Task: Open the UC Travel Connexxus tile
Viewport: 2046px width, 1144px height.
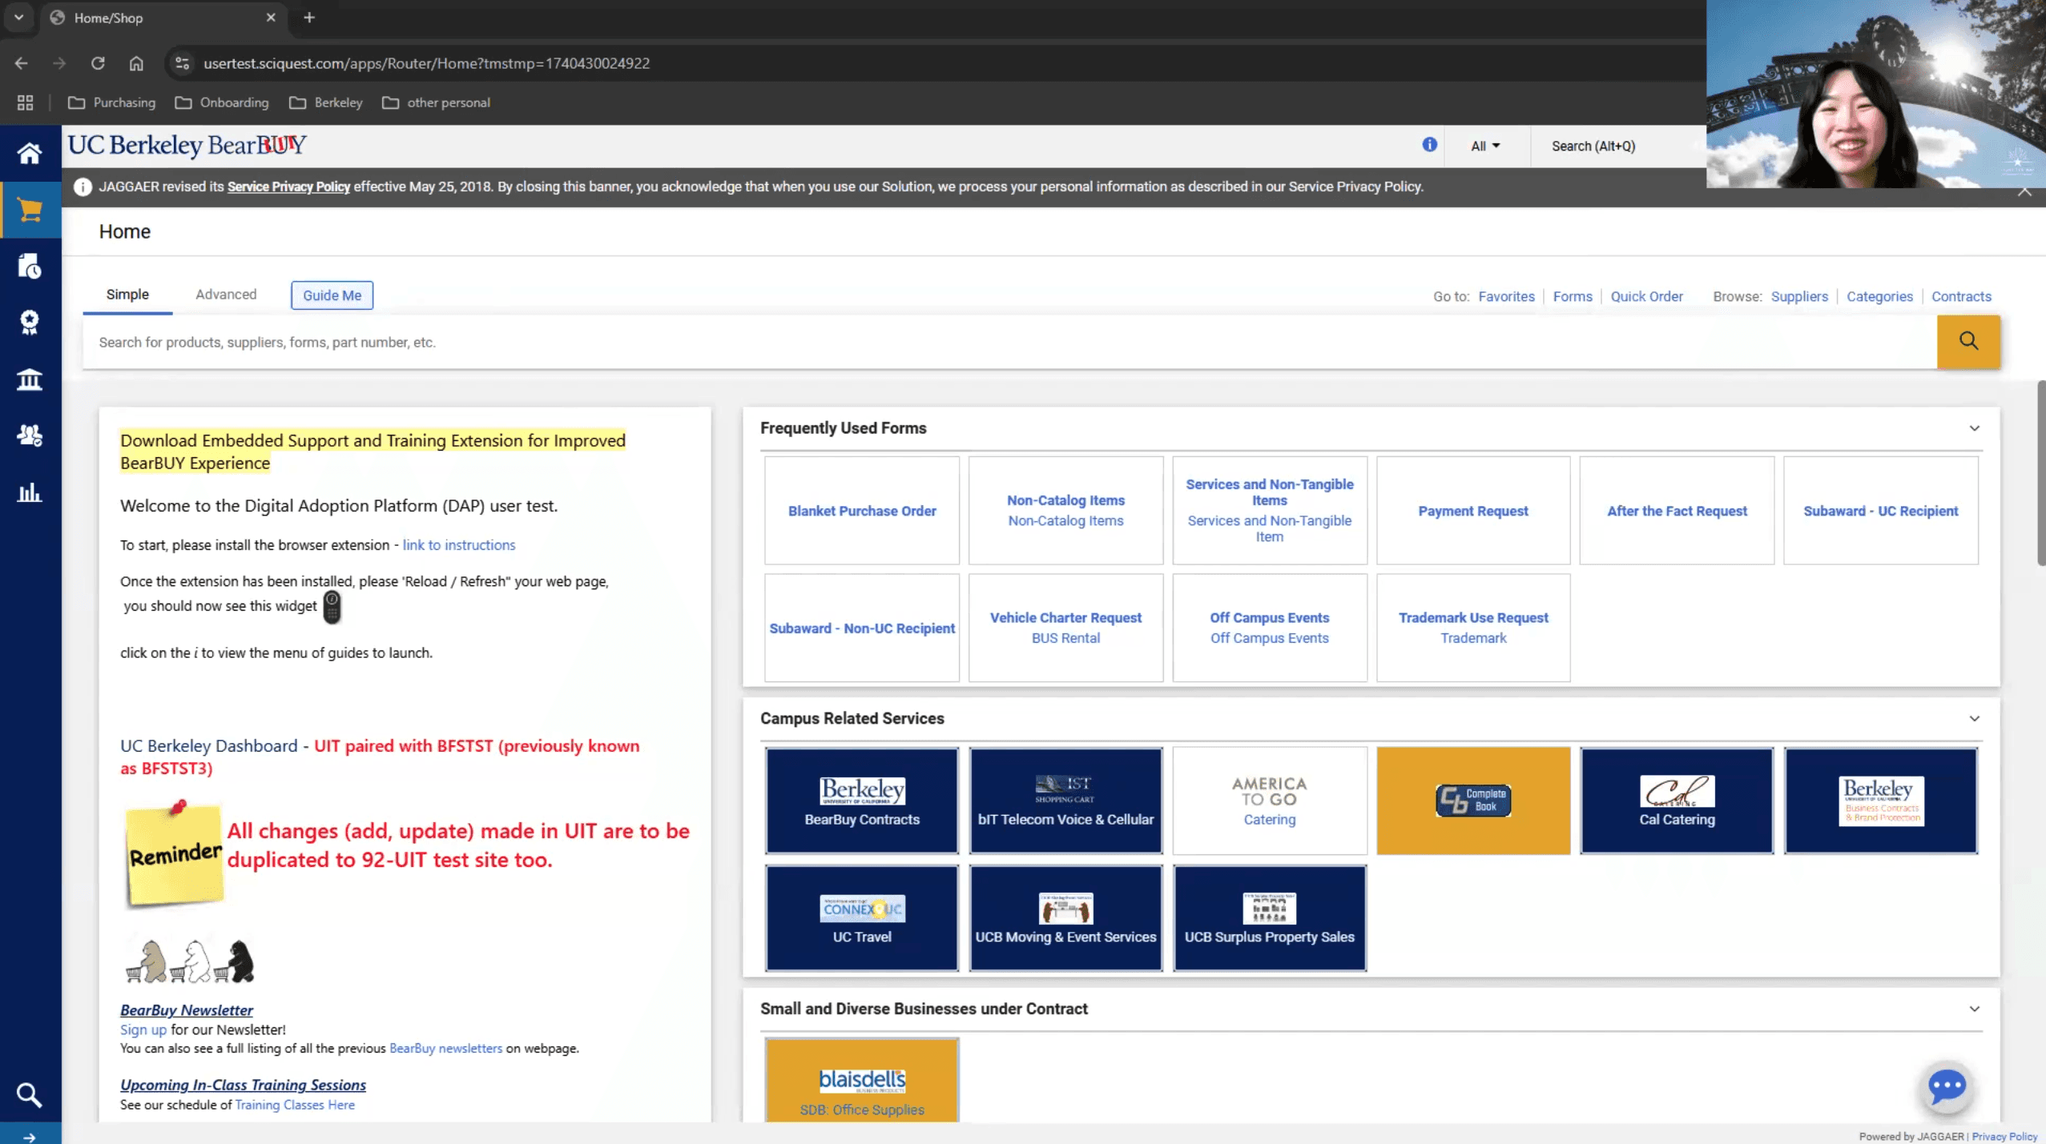Action: (861, 918)
